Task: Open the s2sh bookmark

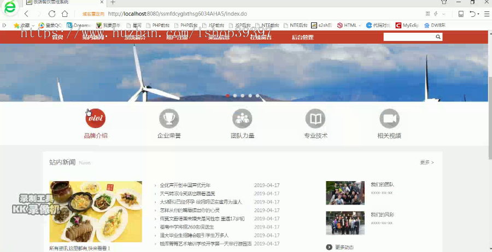Action: pyautogui.click(x=321, y=25)
